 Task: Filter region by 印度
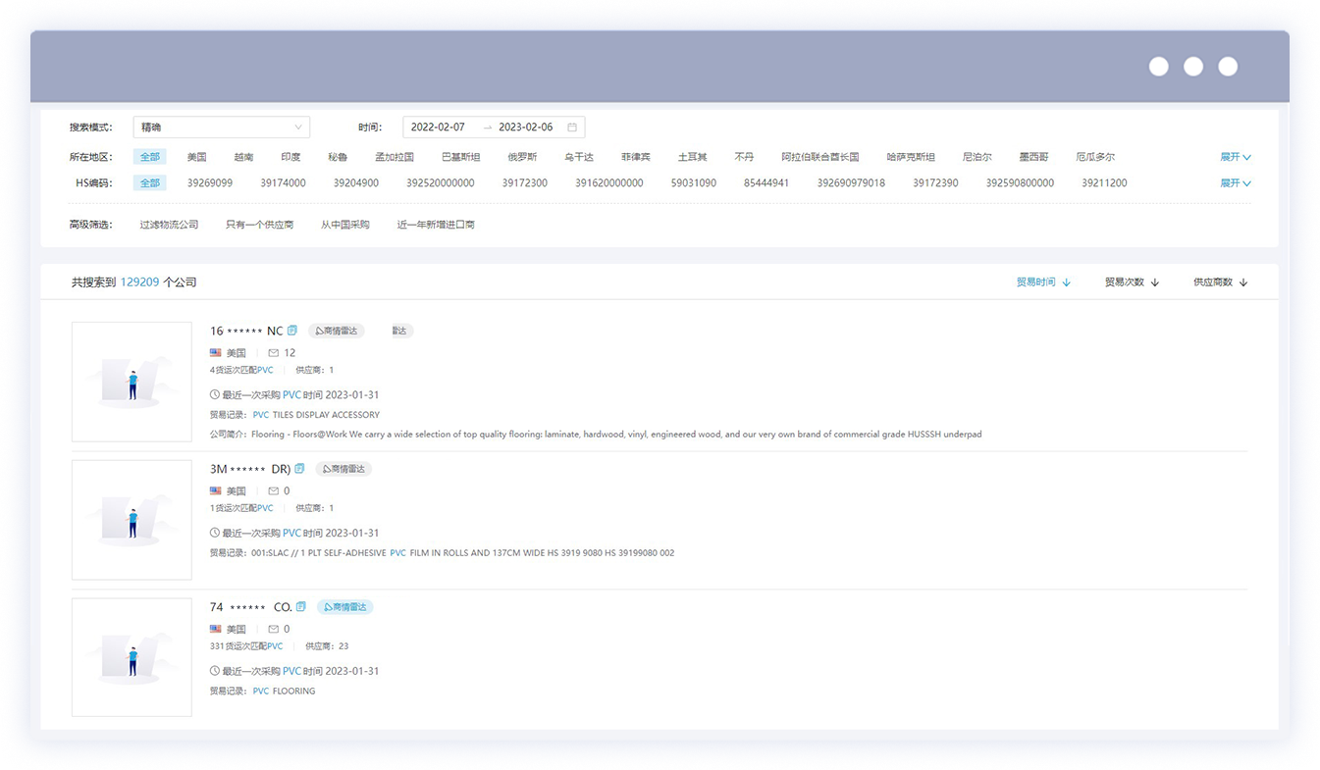click(290, 156)
